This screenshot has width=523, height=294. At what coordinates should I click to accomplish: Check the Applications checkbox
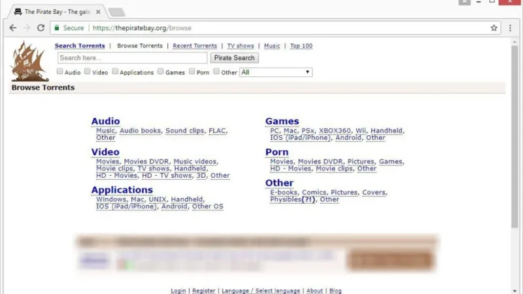(115, 71)
